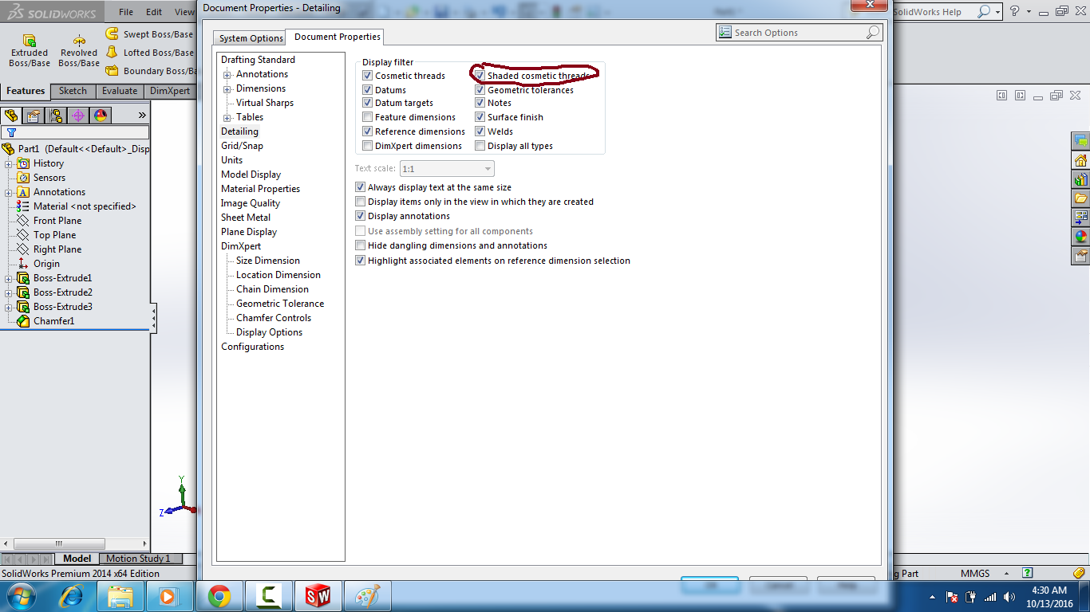The height and width of the screenshot is (612, 1090).
Task: Select Image Quality options page
Action: (x=250, y=203)
